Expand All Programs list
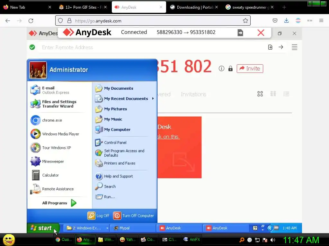The width and height of the screenshot is (329, 246). tap(59, 203)
